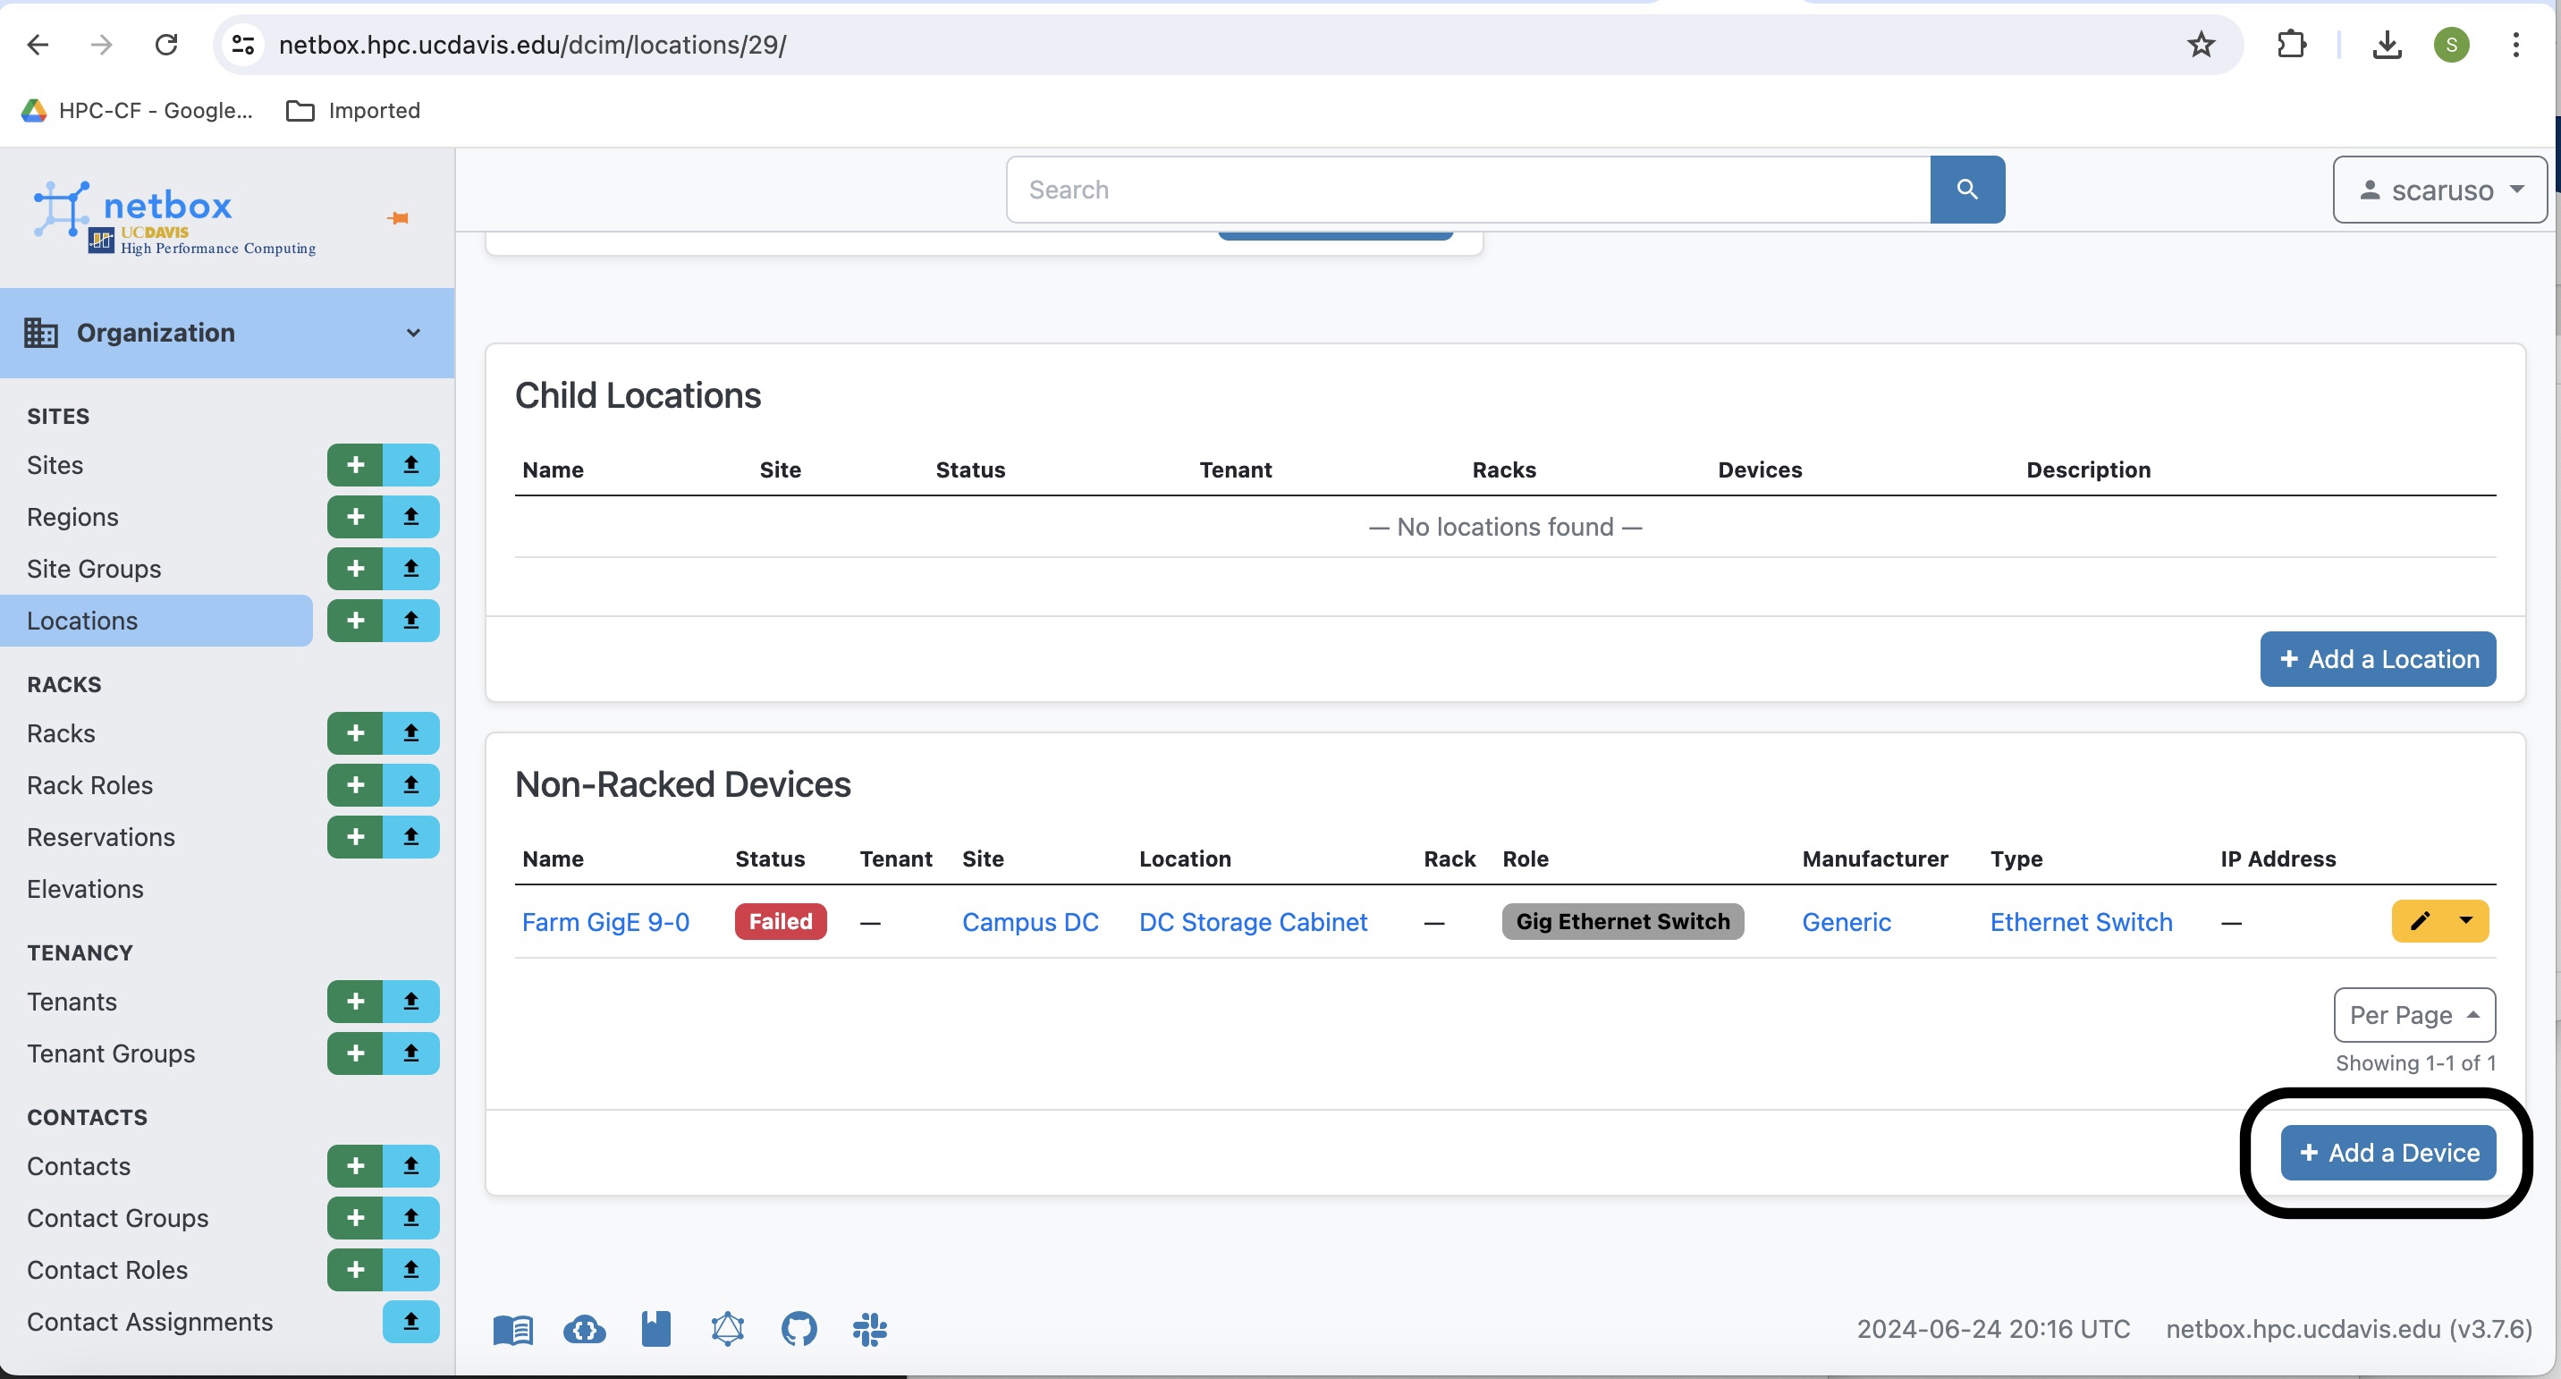Expand the scaruso user dropdown
This screenshot has height=1379, width=2561.
point(2439,189)
